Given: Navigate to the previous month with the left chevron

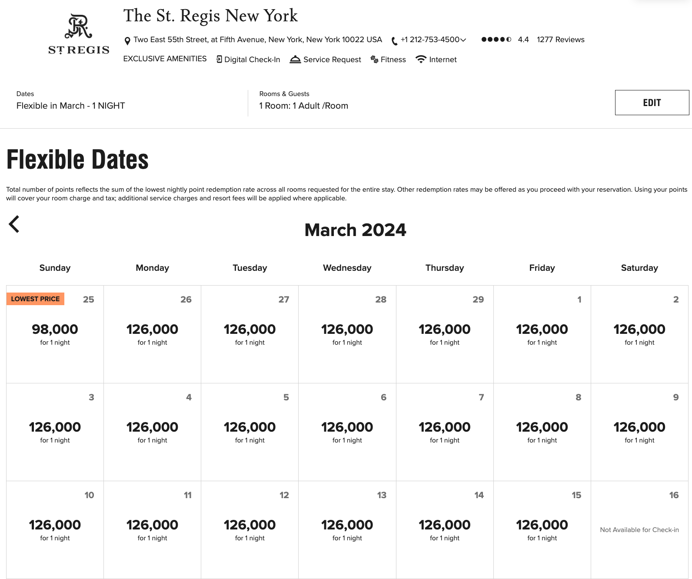Looking at the screenshot, I should [14, 224].
